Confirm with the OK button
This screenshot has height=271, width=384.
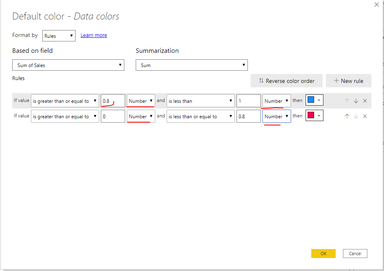point(323,254)
